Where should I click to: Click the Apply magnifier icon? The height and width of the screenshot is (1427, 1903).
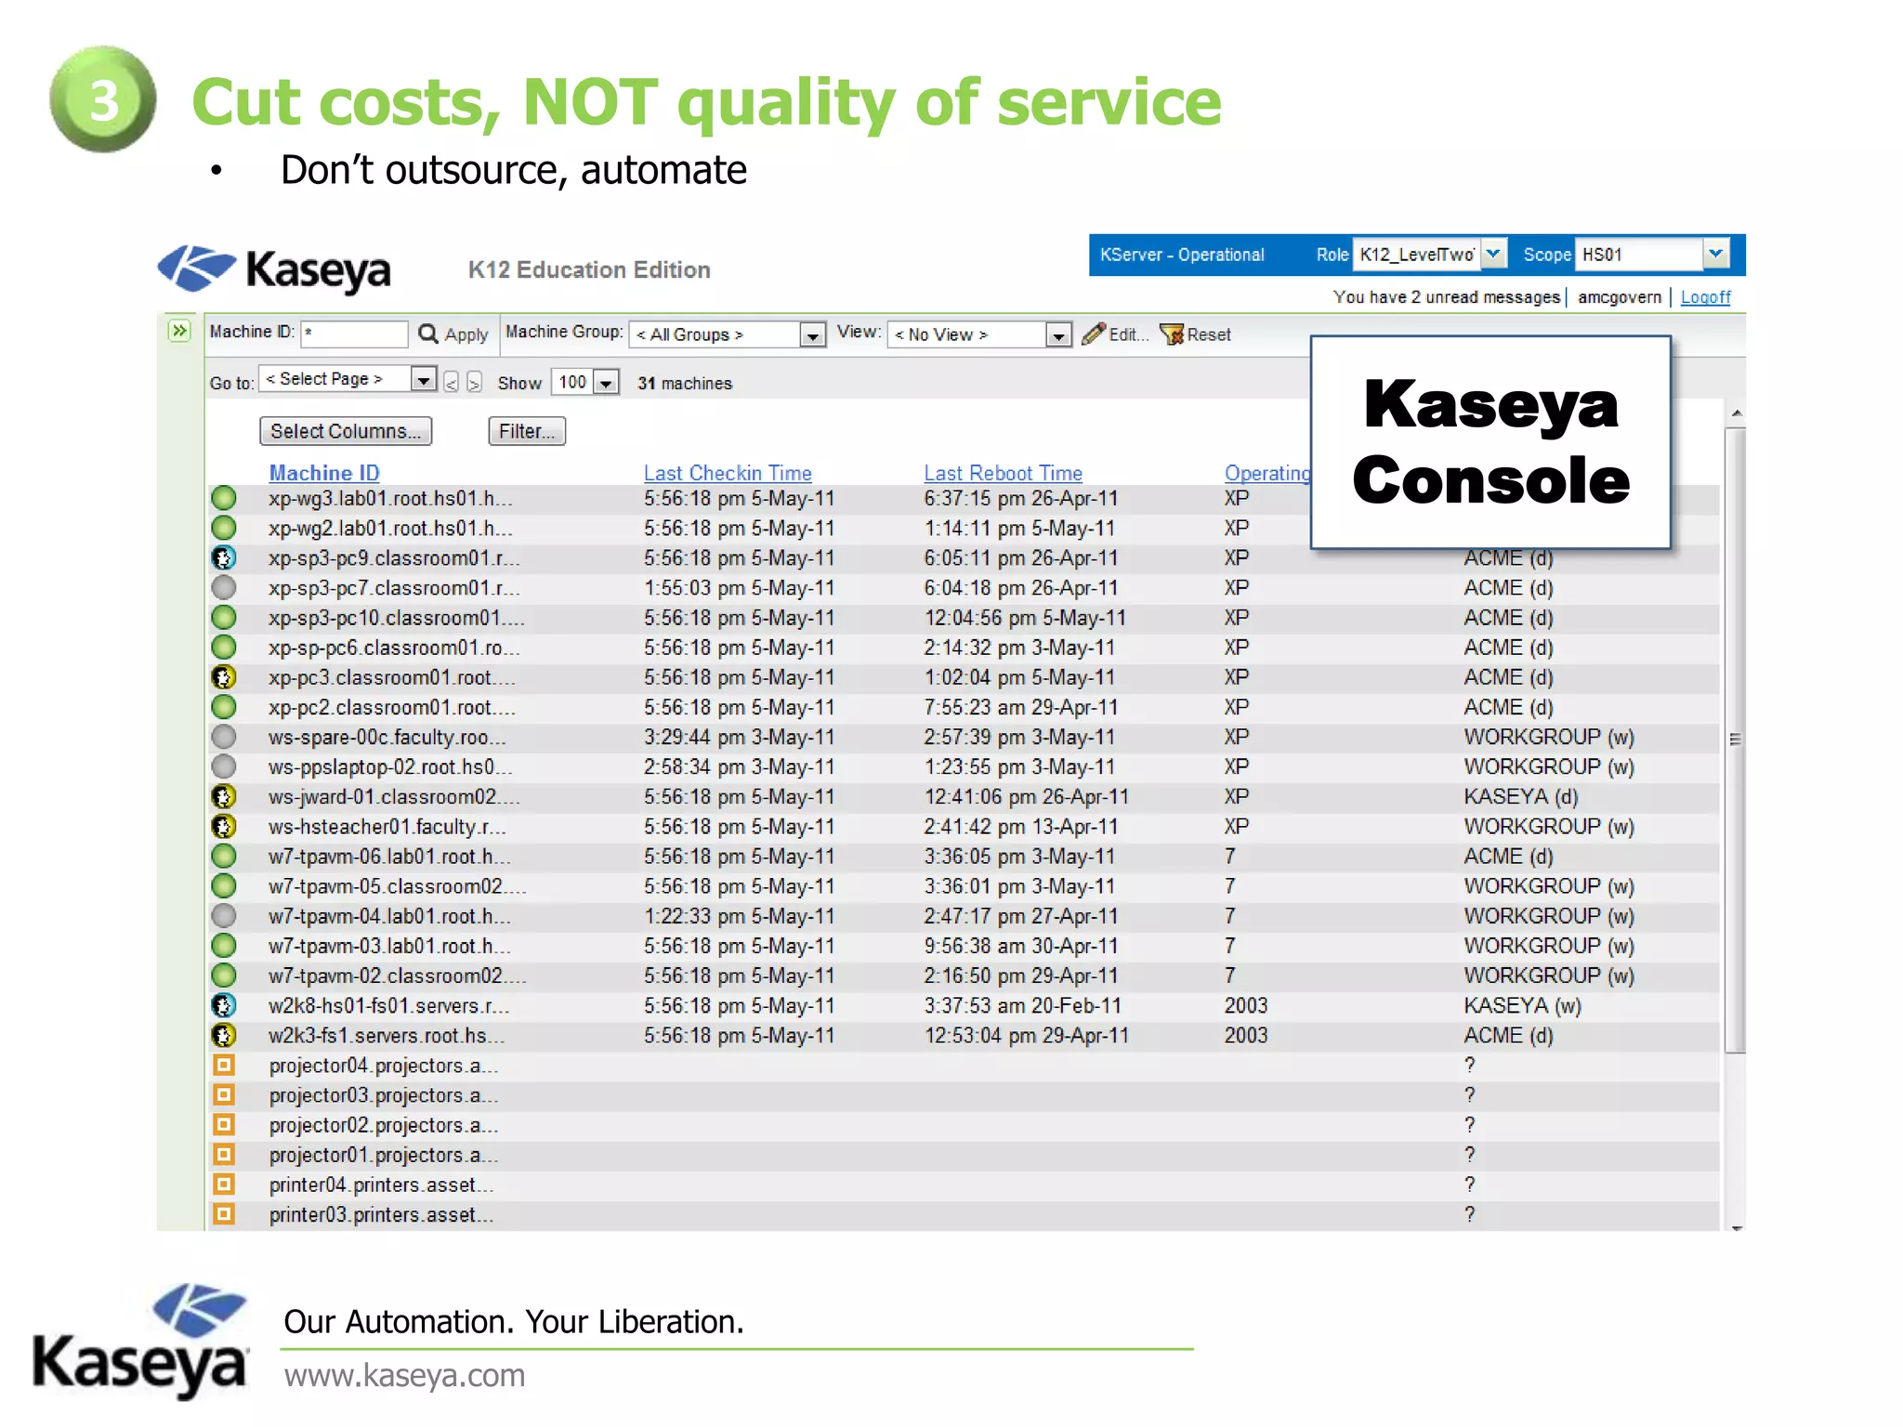point(427,334)
